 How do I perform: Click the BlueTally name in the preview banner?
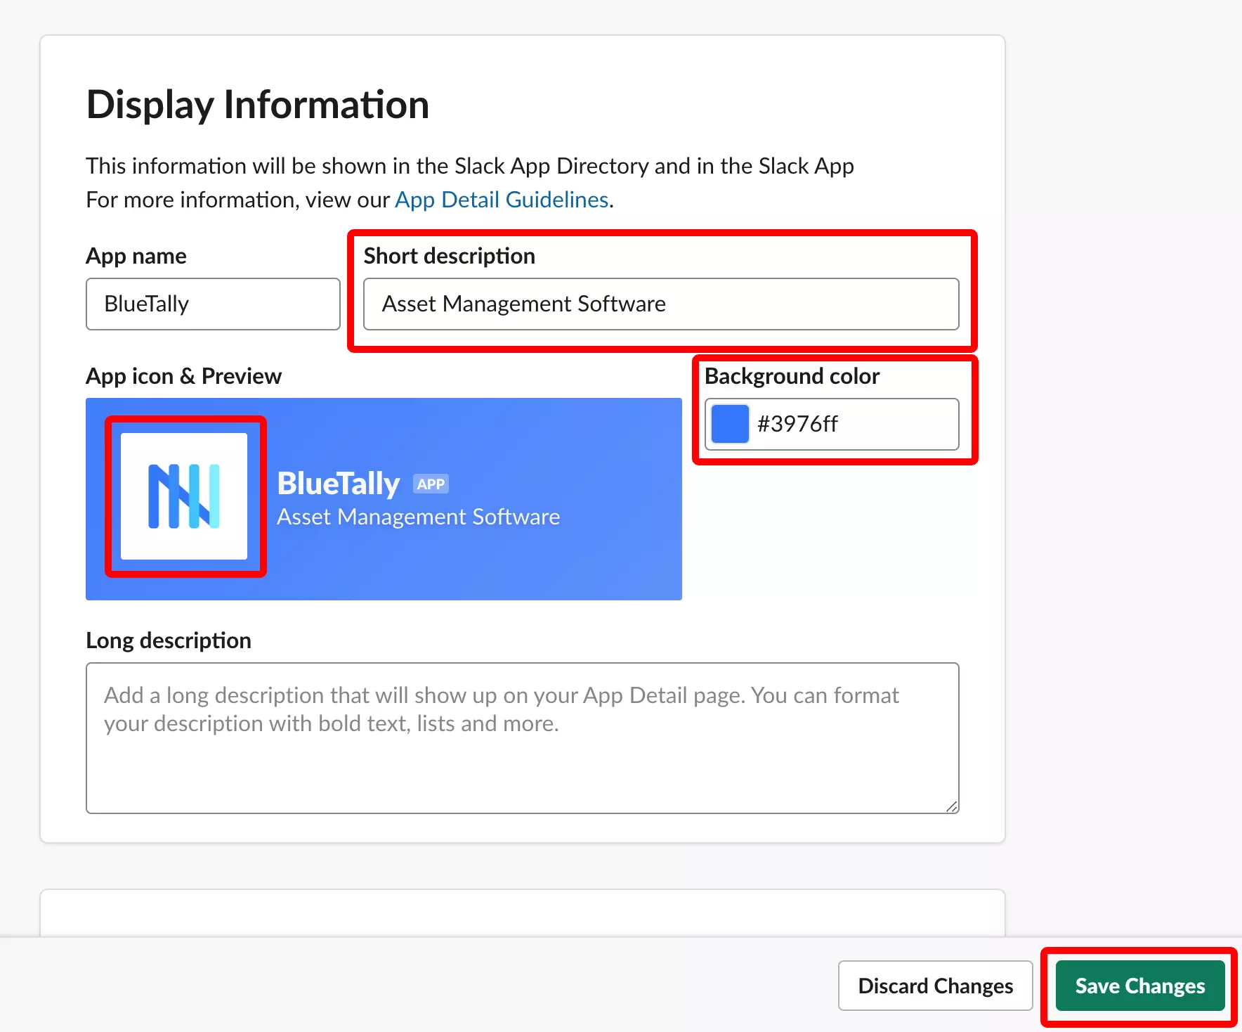(x=339, y=484)
